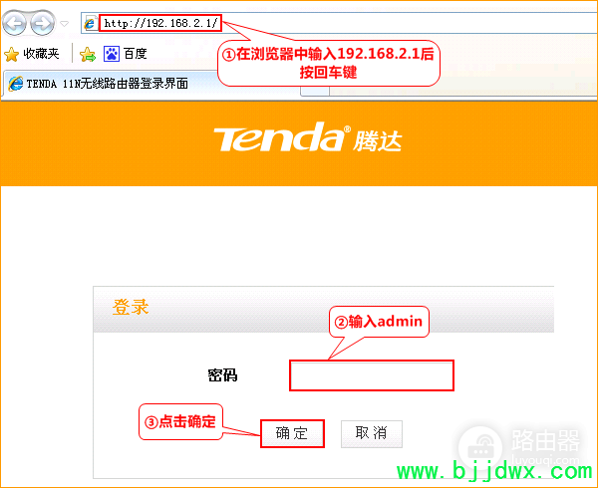Open a new blank tab
The image size is (598, 488).
click(x=315, y=91)
